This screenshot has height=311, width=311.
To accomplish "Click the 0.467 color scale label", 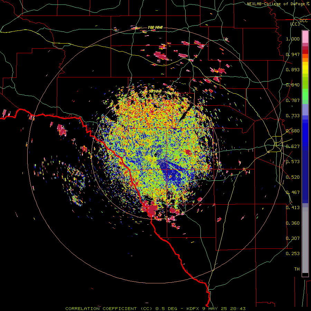I will [293, 192].
